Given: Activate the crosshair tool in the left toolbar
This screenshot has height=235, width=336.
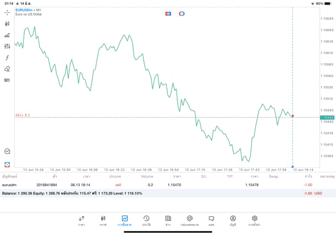Looking at the screenshot, I should tap(7, 12).
